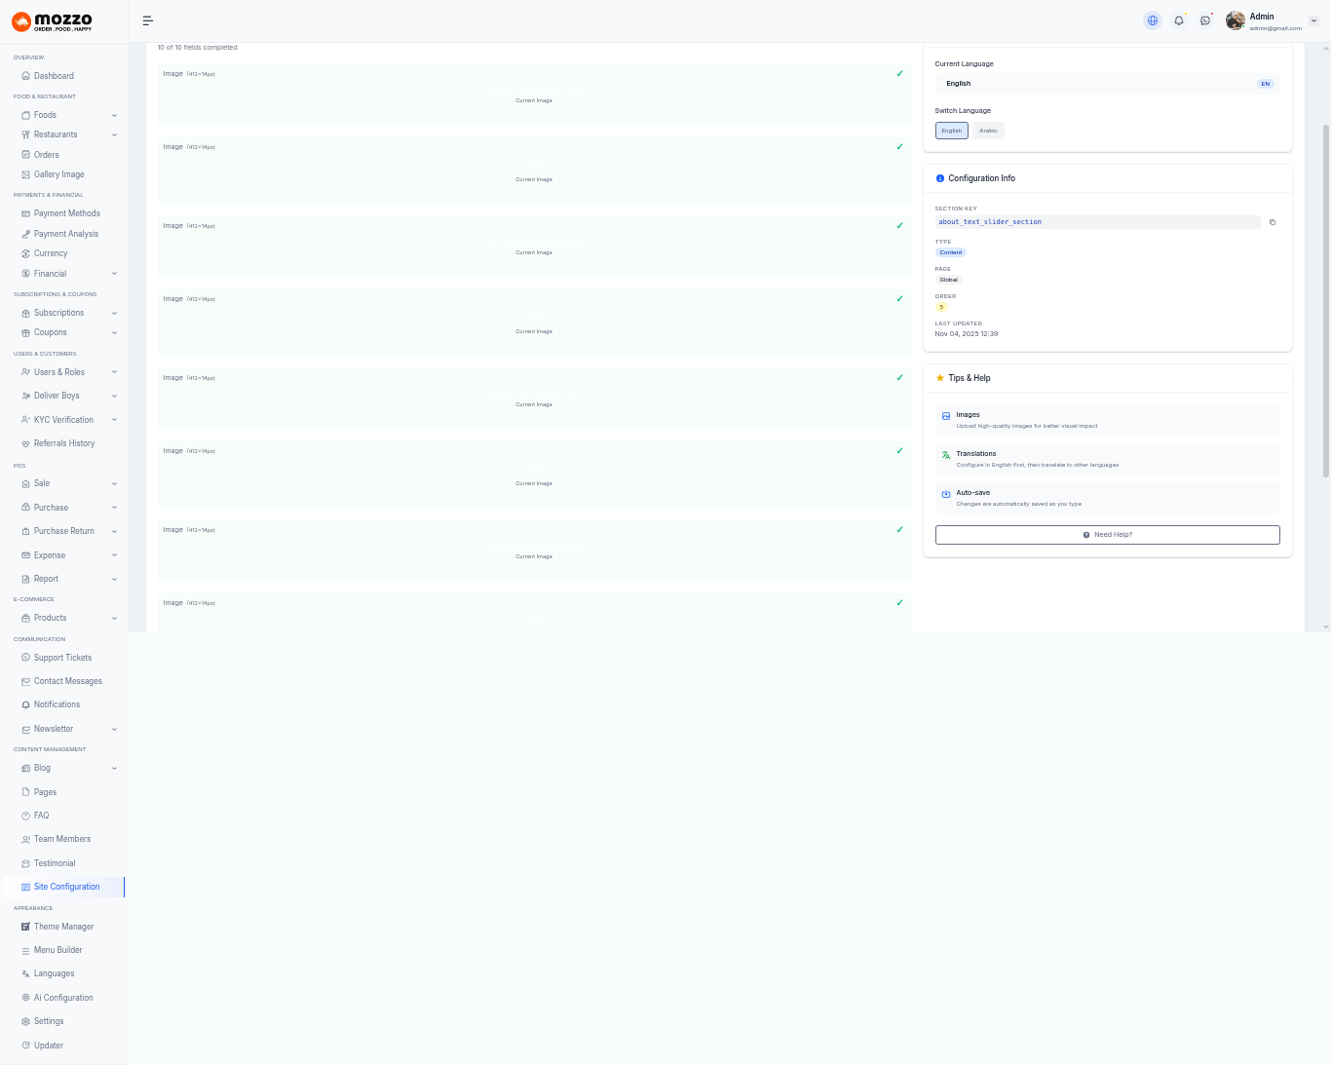Open Support Tickets link

[62, 658]
